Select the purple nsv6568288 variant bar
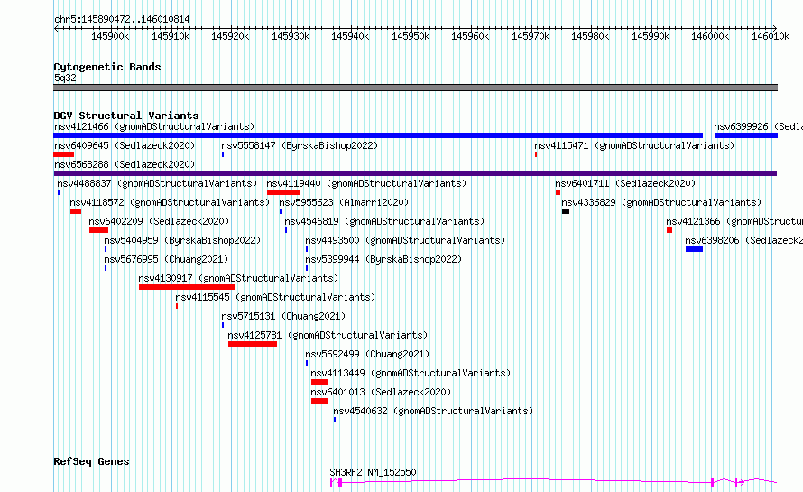803x492 pixels. point(415,173)
